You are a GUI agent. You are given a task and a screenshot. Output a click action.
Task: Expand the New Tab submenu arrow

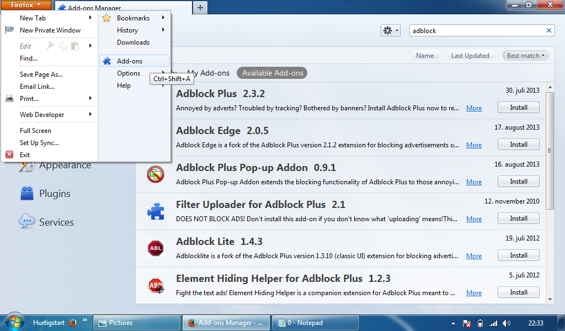tap(90, 17)
